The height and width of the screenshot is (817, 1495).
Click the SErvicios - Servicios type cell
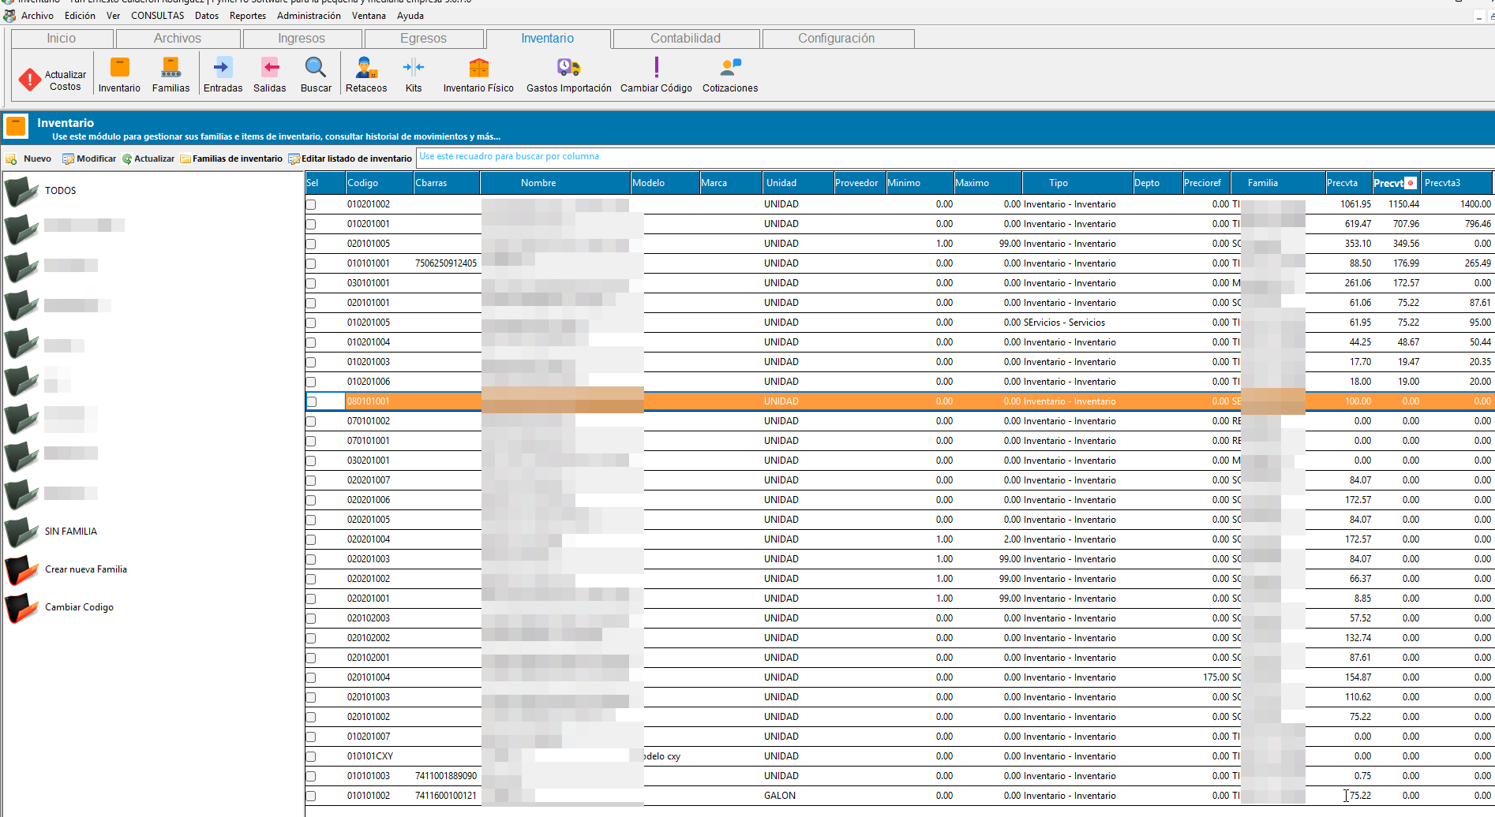click(1064, 323)
